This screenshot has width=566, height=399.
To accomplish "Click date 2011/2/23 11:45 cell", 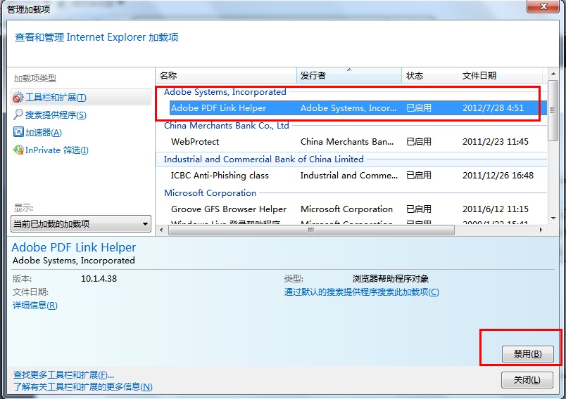I will click(496, 141).
